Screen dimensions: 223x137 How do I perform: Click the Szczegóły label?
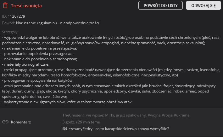(10, 32)
